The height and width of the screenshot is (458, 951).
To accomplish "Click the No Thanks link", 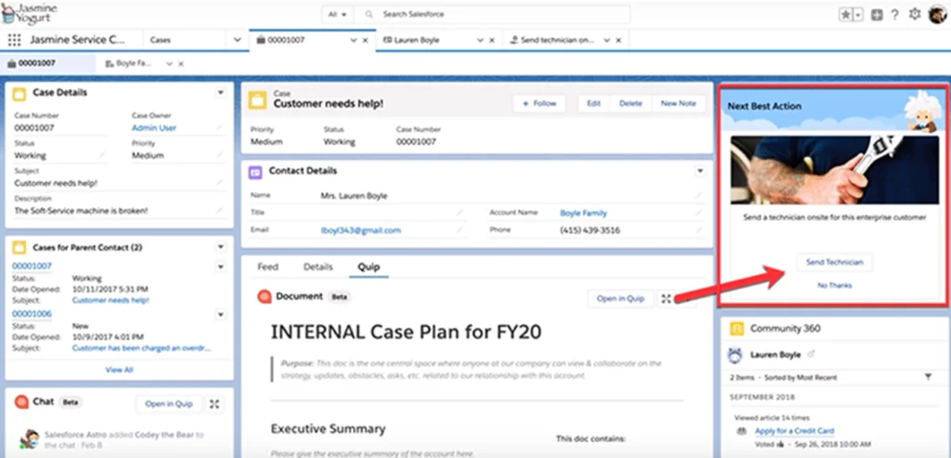I will click(834, 285).
